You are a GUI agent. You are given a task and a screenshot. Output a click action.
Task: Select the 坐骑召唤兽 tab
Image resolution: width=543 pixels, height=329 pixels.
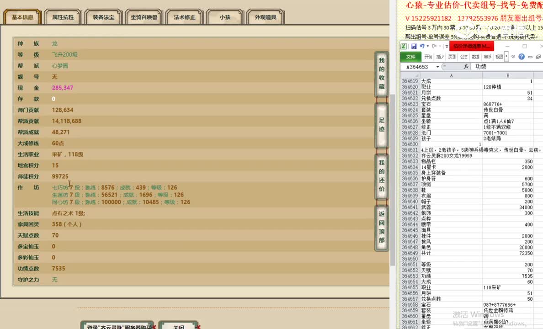[144, 17]
